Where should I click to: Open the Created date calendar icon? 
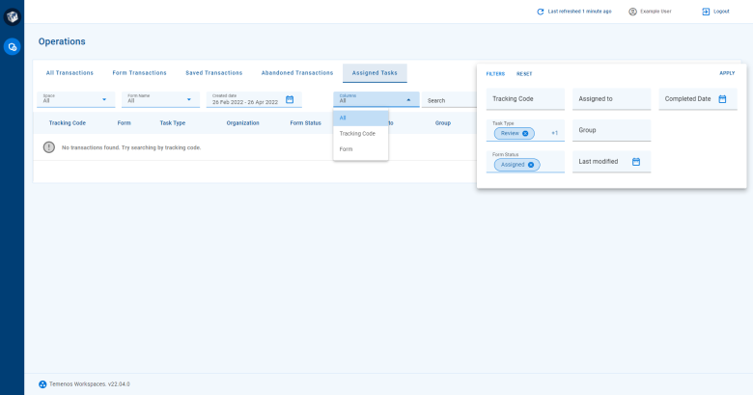click(290, 99)
